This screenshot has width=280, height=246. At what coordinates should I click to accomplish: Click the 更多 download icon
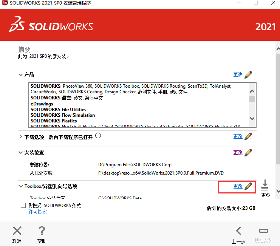coord(265,185)
